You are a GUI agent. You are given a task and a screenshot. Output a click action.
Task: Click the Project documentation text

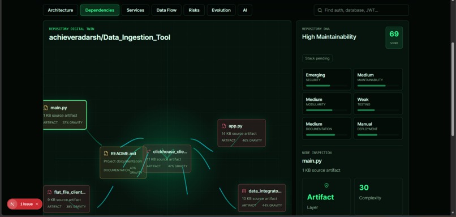coord(123,161)
